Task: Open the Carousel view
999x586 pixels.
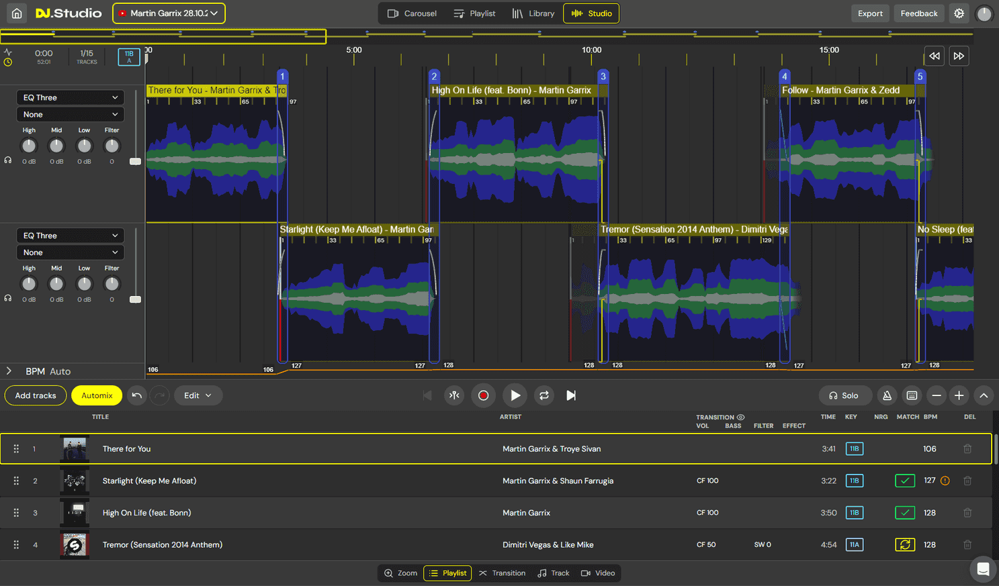Action: coord(411,13)
